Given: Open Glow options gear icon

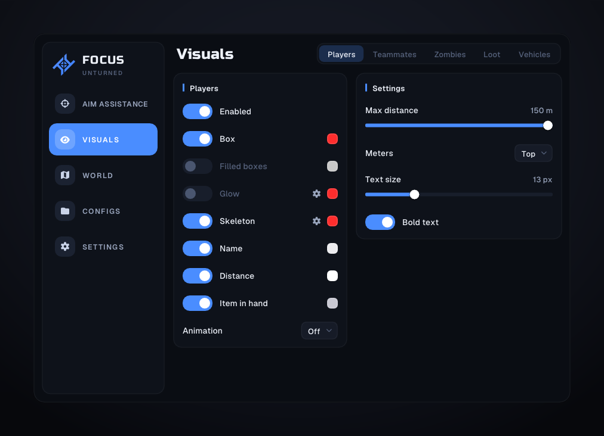Looking at the screenshot, I should tap(317, 194).
